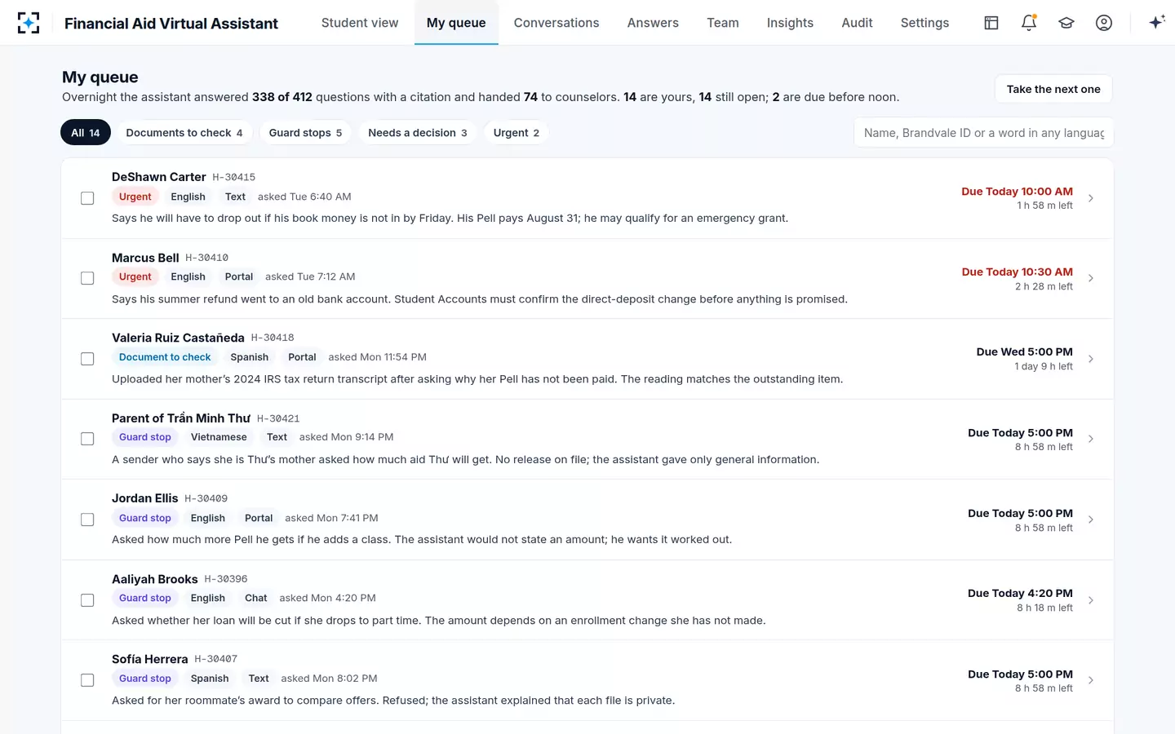Open the Conversations tab
Screen dimensions: 1175x734
click(x=556, y=23)
